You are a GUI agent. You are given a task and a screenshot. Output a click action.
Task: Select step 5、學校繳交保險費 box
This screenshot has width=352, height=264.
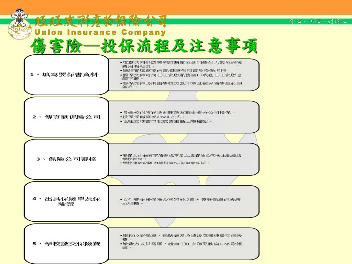66,244
